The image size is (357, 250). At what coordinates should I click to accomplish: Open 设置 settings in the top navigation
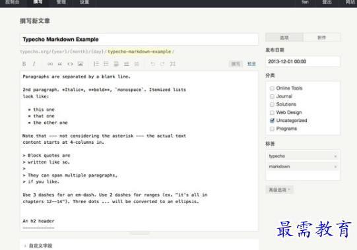coord(84,2)
